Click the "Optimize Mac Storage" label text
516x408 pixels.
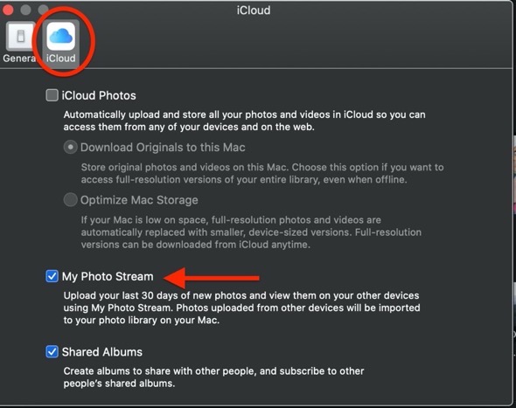139,200
